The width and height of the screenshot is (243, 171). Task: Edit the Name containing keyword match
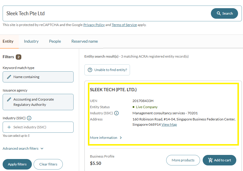(38, 77)
